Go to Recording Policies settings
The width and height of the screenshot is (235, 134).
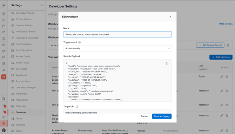coord(25,13)
